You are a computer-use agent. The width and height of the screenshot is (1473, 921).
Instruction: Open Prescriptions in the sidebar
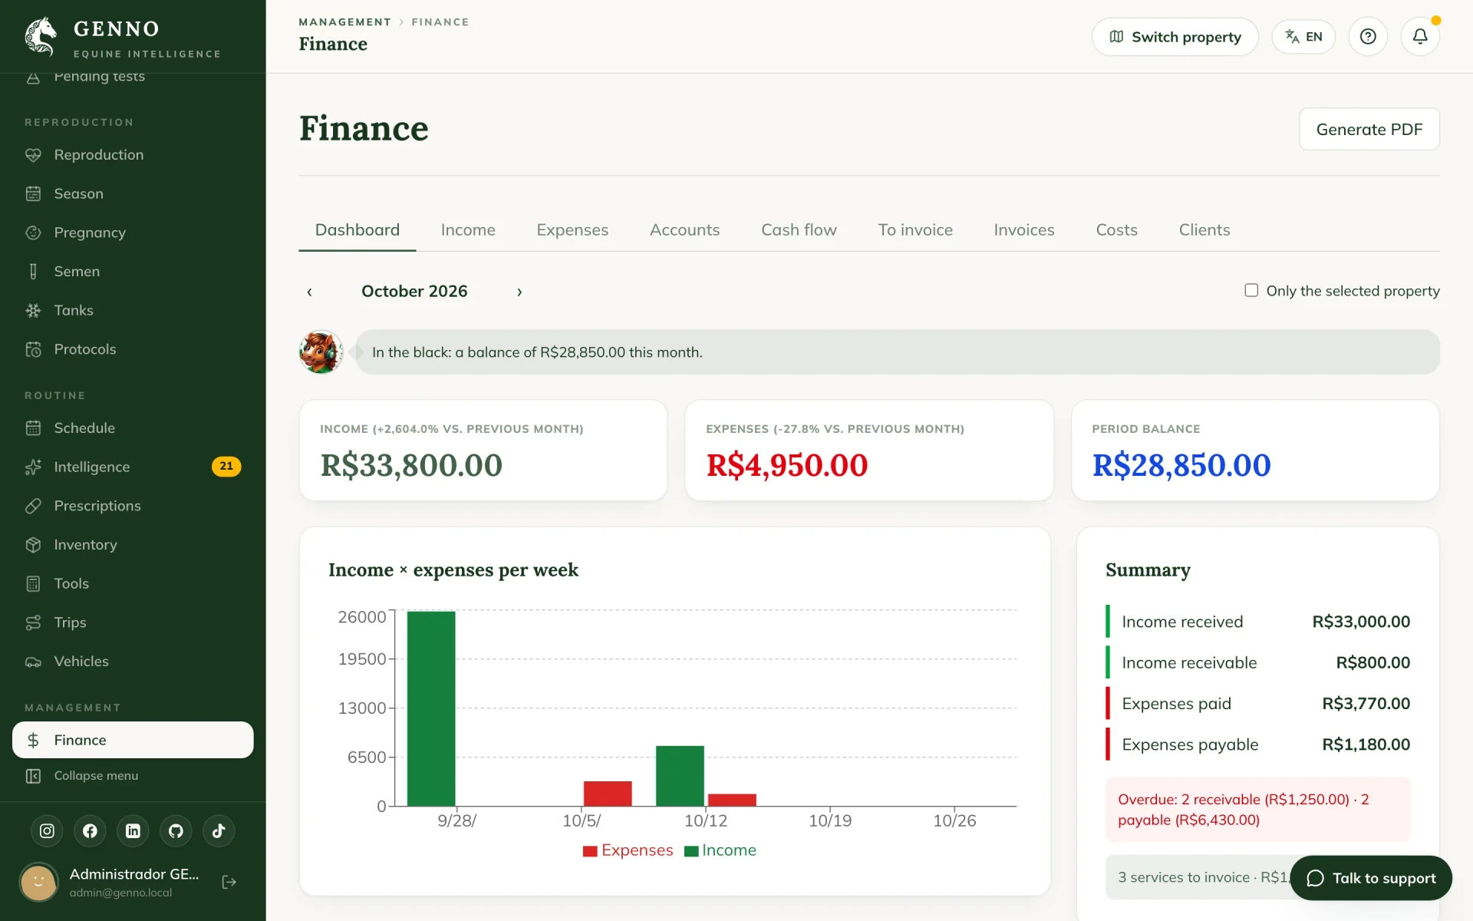coord(133,506)
